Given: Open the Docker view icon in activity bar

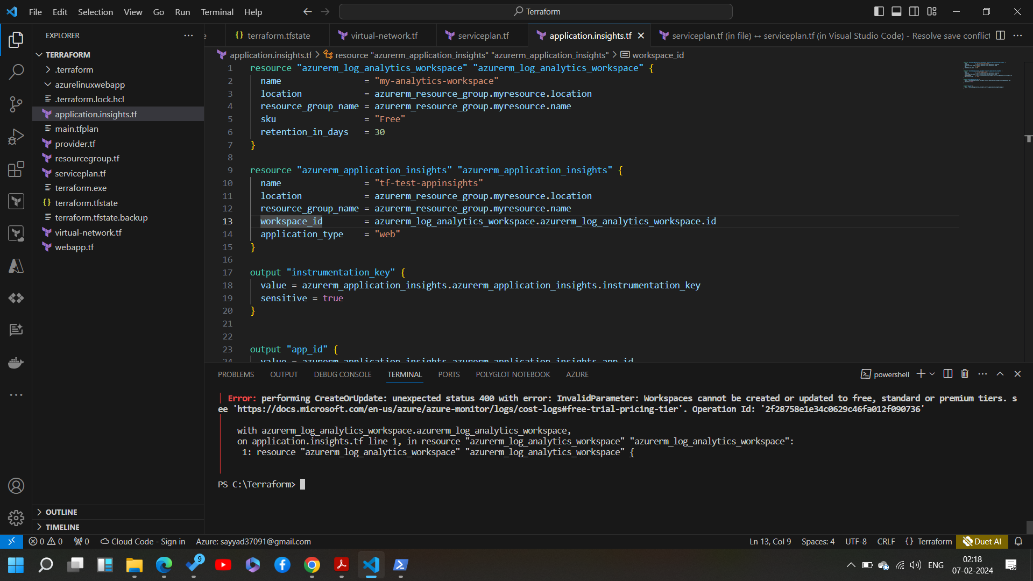Looking at the screenshot, I should (x=16, y=363).
